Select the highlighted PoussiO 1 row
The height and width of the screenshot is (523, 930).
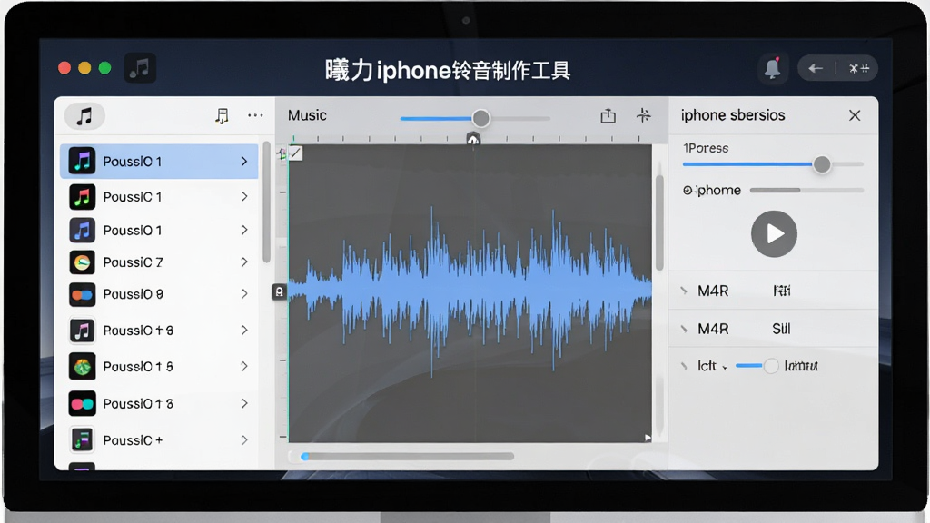pos(159,162)
